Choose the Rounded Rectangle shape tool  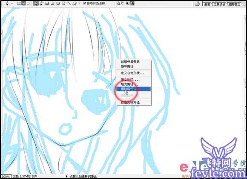(x=52, y=3)
